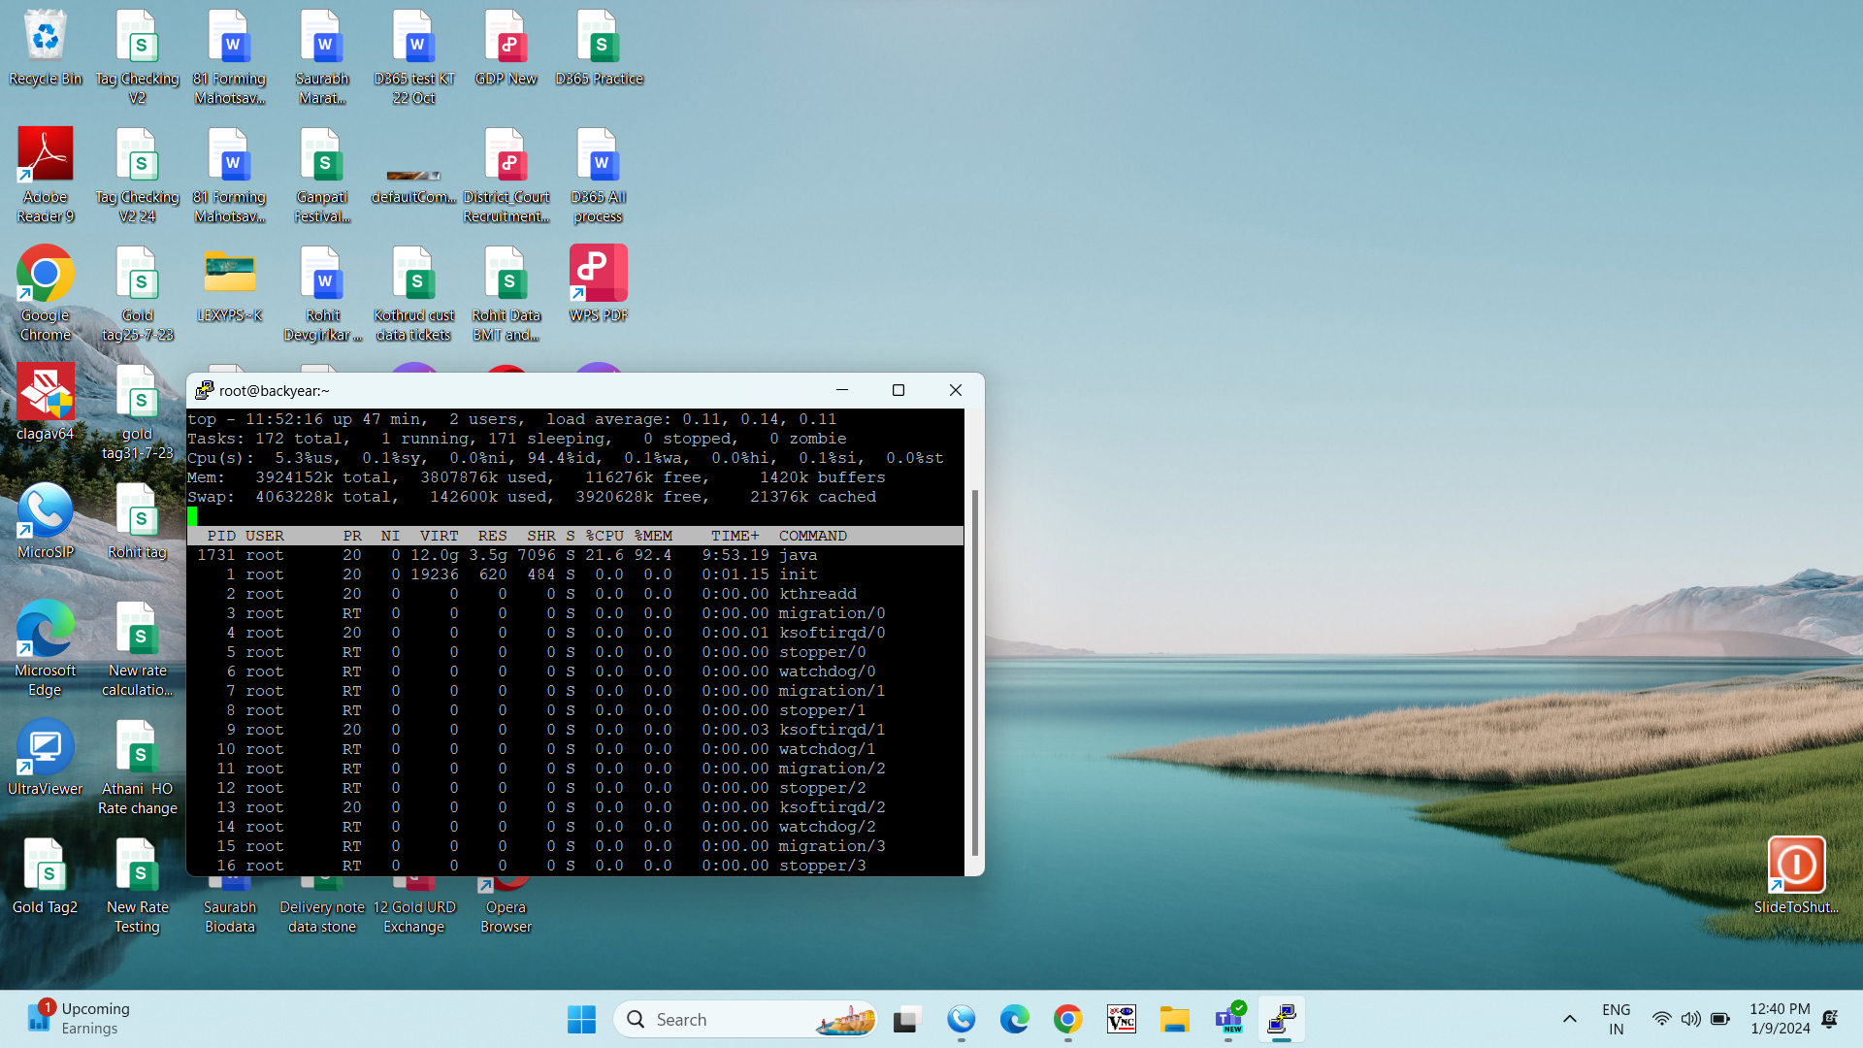The width and height of the screenshot is (1863, 1048).
Task: Click the init process row
Action: pyautogui.click(x=575, y=574)
